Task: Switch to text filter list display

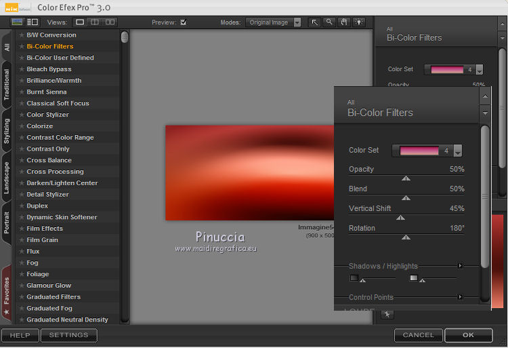Action: coord(33,22)
